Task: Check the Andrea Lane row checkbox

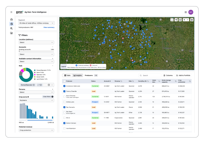Action: [x=64, y=102]
